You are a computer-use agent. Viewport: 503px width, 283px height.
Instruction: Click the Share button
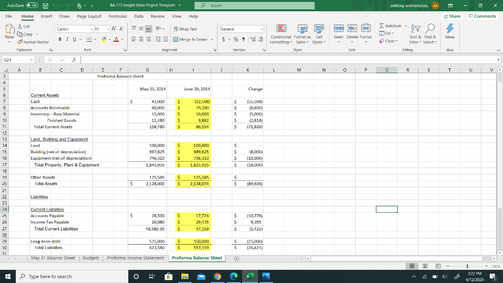[x=452, y=16]
